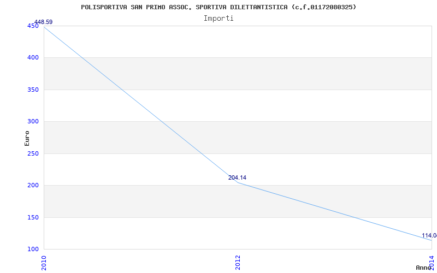This screenshot has width=437, height=273.
Task: Click the 300 y-axis tick
Action: (x=33, y=122)
